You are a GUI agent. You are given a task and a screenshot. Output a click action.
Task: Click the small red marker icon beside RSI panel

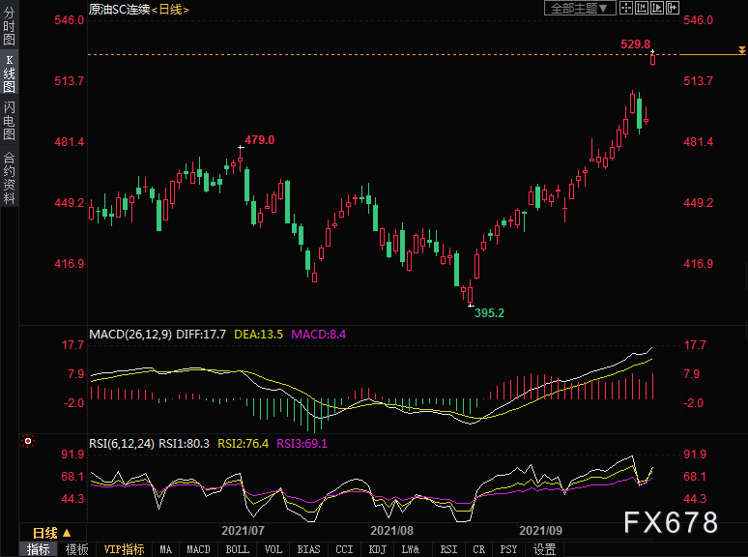(x=28, y=442)
